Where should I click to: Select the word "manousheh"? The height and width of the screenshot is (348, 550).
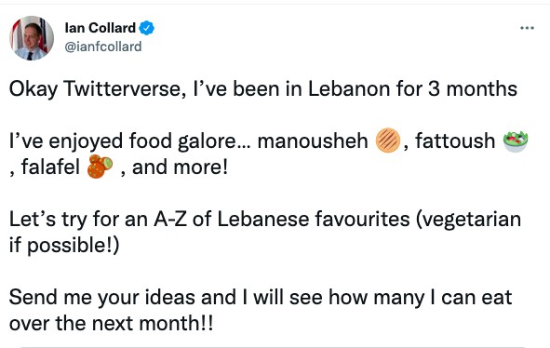pos(313,141)
